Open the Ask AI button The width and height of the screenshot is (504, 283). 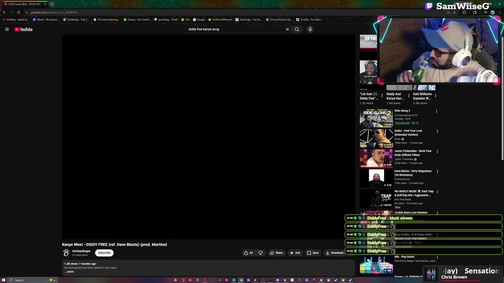[x=295, y=253]
